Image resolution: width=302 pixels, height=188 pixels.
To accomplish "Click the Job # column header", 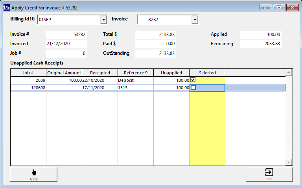I will (28, 73).
